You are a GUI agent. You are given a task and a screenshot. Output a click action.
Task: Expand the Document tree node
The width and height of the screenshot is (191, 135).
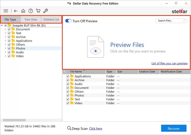pos(5,29)
